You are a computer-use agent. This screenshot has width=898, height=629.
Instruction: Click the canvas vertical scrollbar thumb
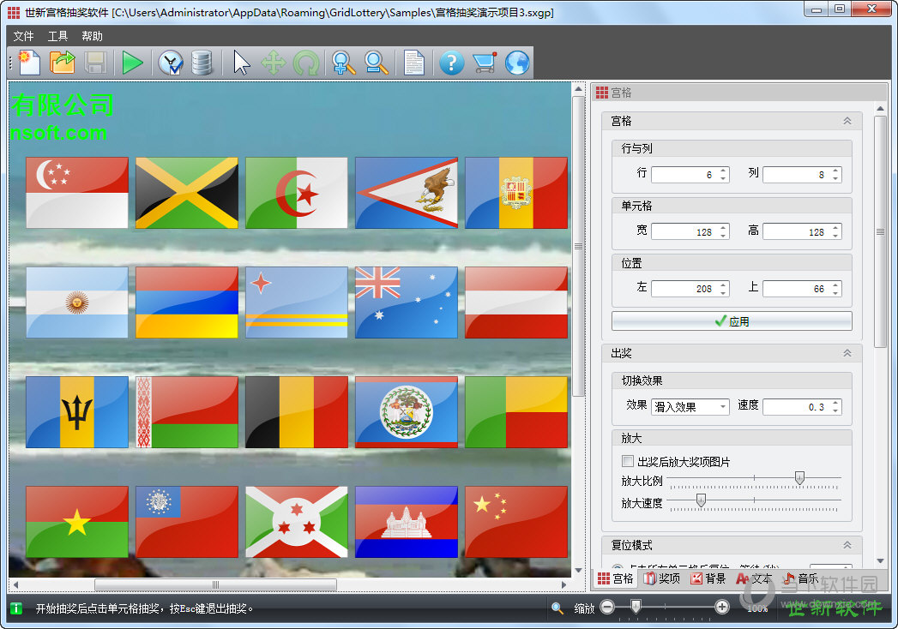[x=578, y=246]
